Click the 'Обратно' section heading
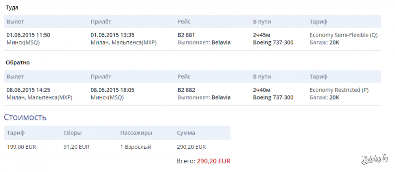395x172 pixels. 18,62
